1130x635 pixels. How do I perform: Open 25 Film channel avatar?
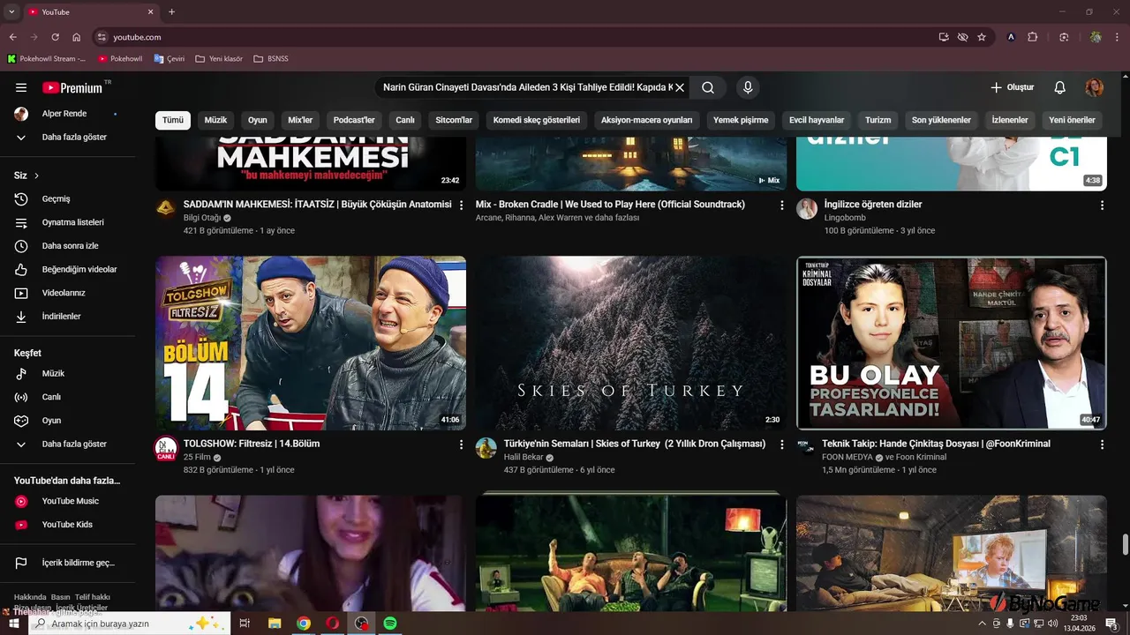[166, 449]
